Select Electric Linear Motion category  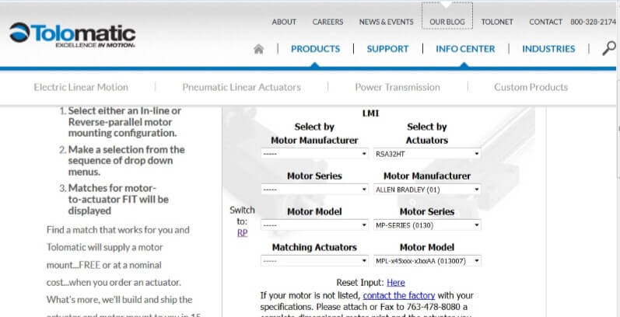tap(81, 87)
